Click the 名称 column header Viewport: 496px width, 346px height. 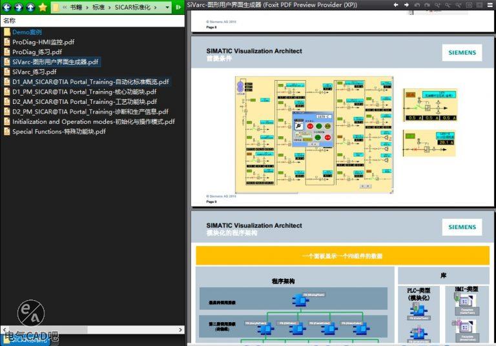pyautogui.click(x=10, y=21)
